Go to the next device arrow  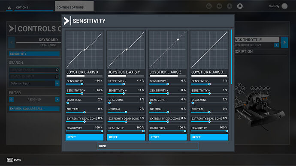tap(284, 42)
